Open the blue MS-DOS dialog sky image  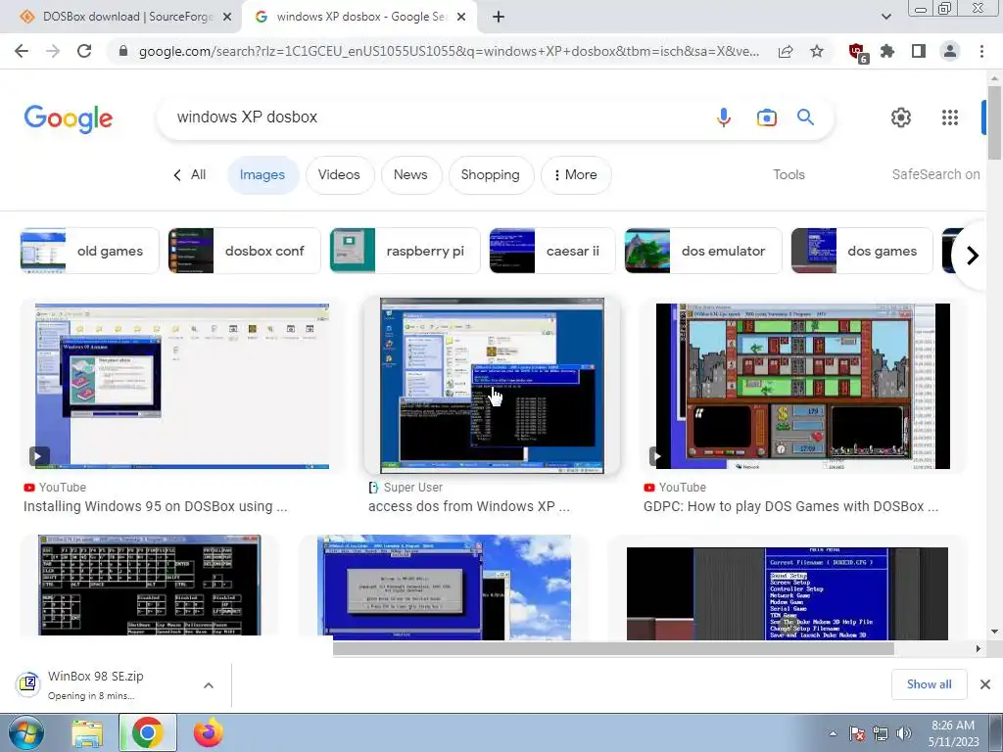coord(444,587)
